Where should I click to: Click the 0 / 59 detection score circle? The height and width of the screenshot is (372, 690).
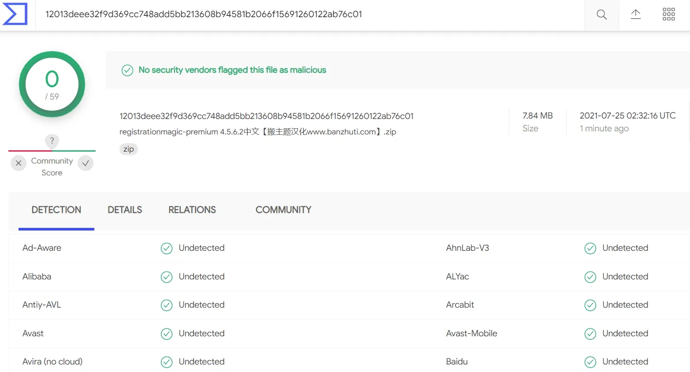point(52,84)
